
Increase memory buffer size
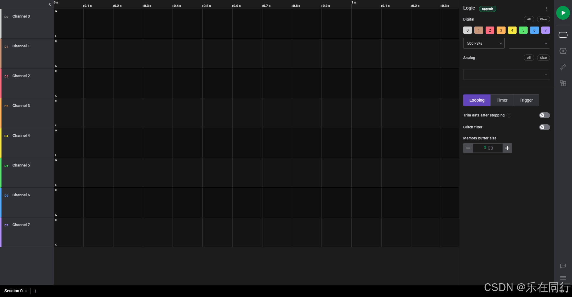tap(507, 148)
